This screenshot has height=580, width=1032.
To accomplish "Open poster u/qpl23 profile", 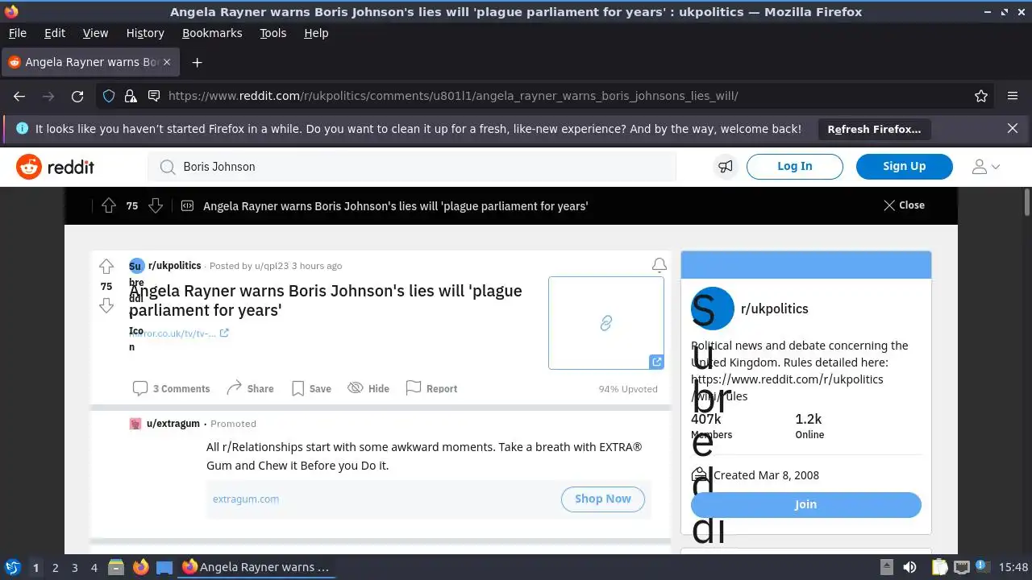I will (x=272, y=266).
